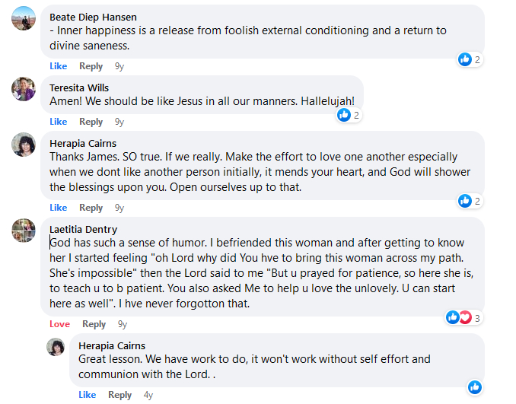516x404 pixels.
Task: Click the 4y timestamp on Herapia's reply
Action: pyautogui.click(x=148, y=395)
